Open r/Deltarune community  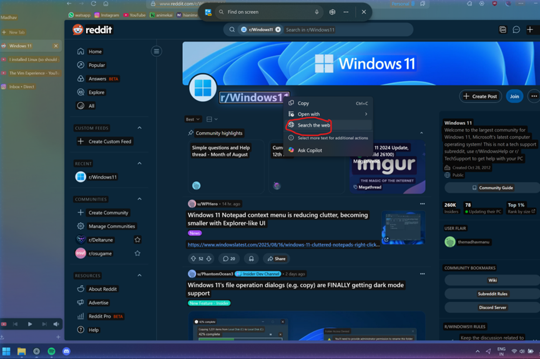(95, 240)
